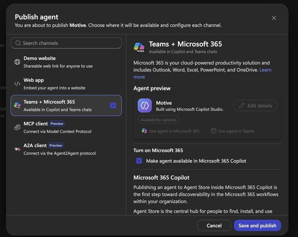Click the magnifier icon in Search channels
Screen dimensions: 298x237
(18, 43)
